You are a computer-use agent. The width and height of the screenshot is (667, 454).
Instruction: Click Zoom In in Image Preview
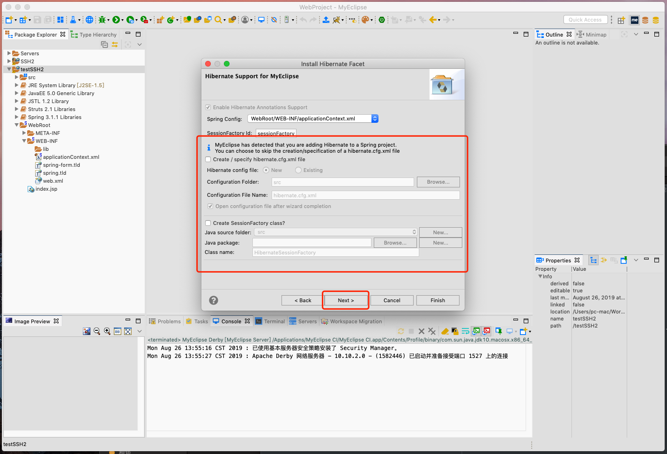point(107,331)
